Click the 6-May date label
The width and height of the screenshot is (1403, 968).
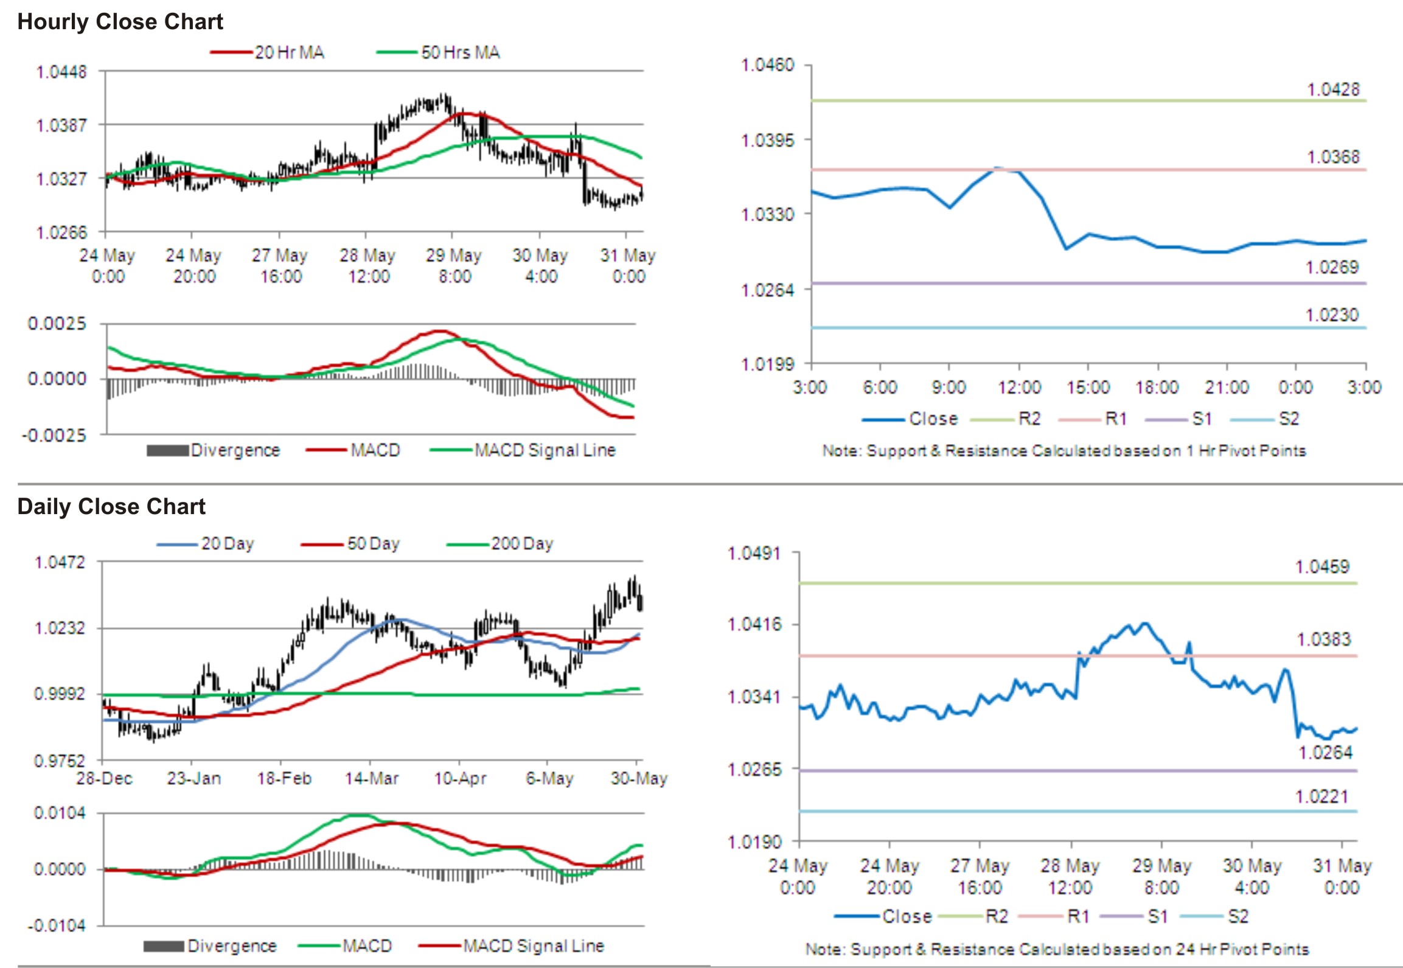point(549,778)
